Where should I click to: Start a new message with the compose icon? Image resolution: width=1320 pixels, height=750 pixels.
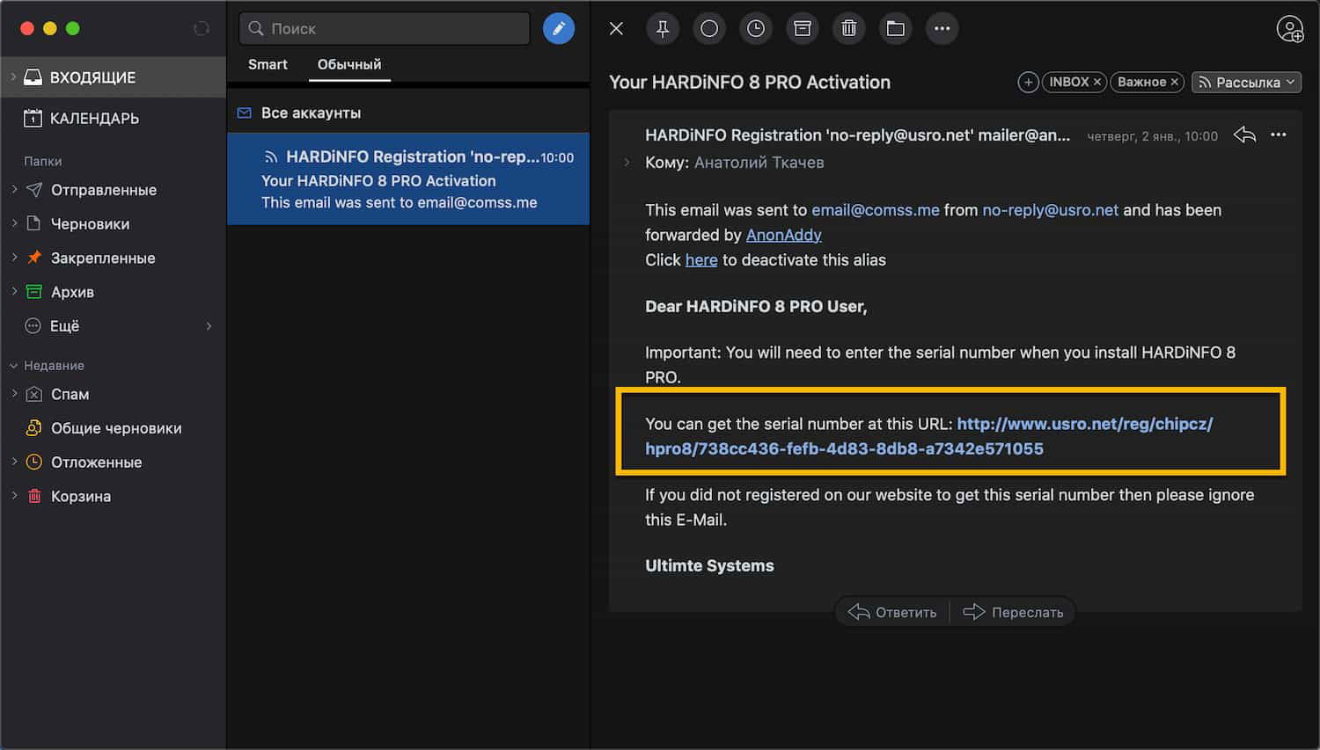559,28
